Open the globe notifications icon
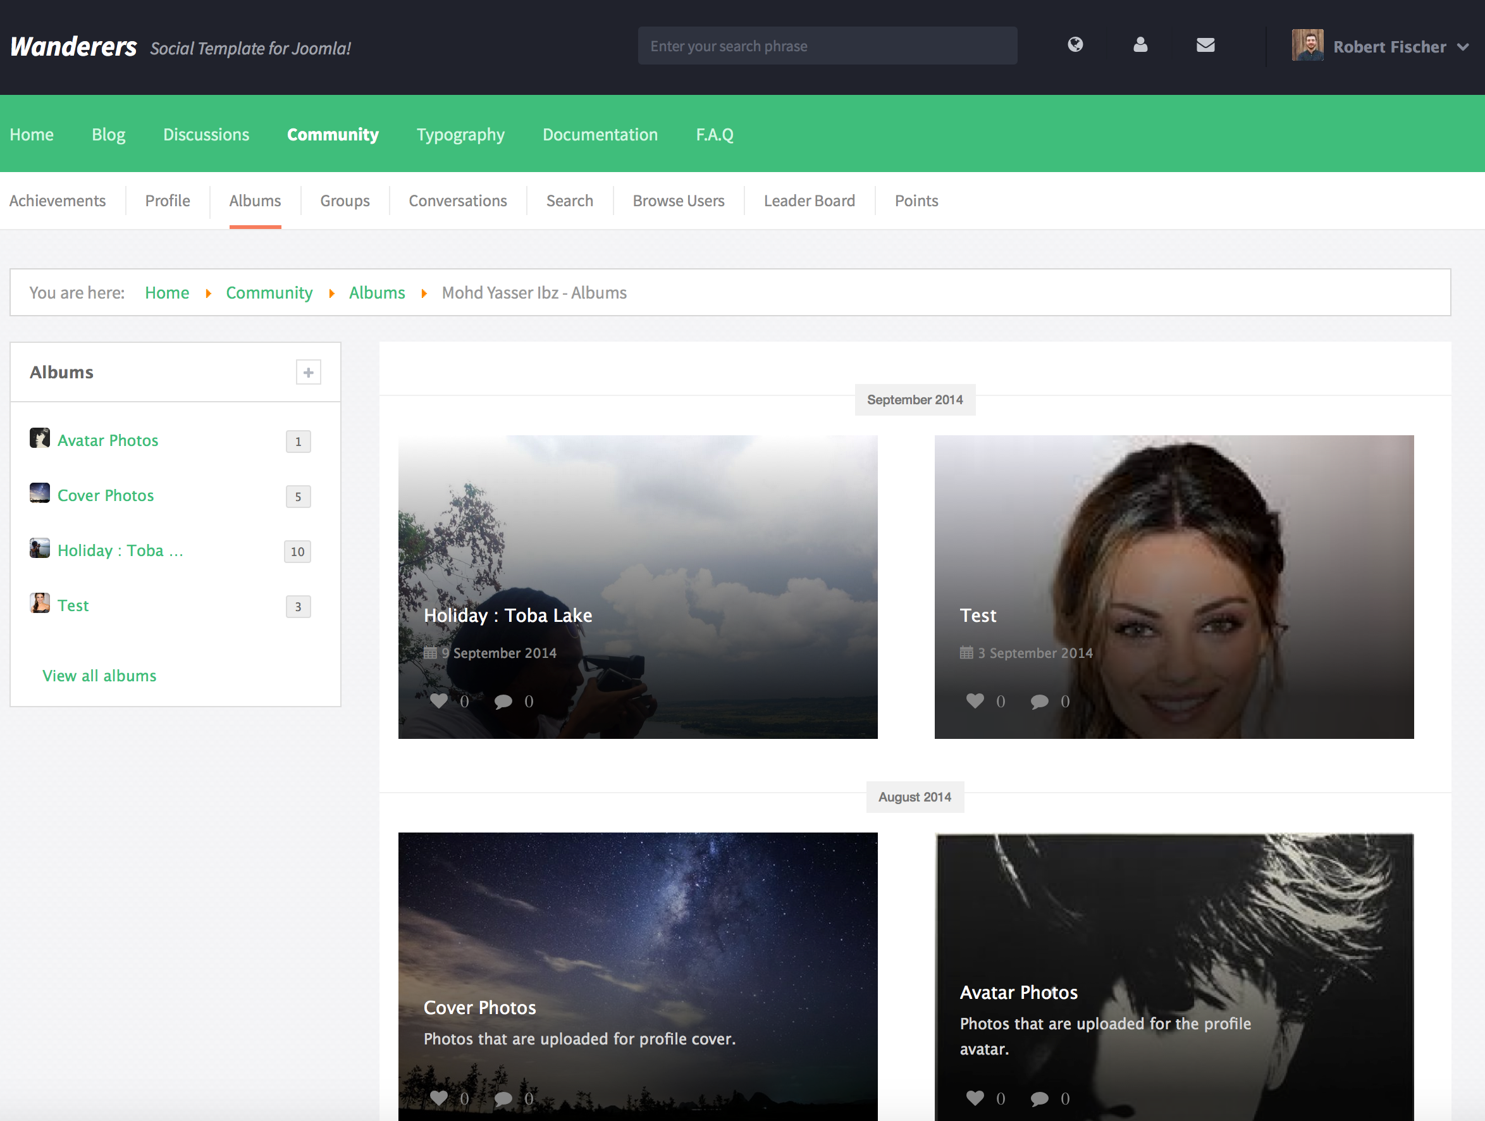This screenshot has height=1121, width=1485. point(1075,45)
